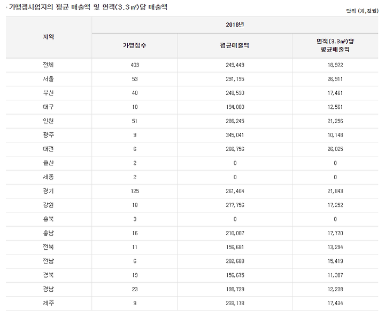Select the value 13,294
Viewport: 385px width, 311px height.
(x=335, y=247)
